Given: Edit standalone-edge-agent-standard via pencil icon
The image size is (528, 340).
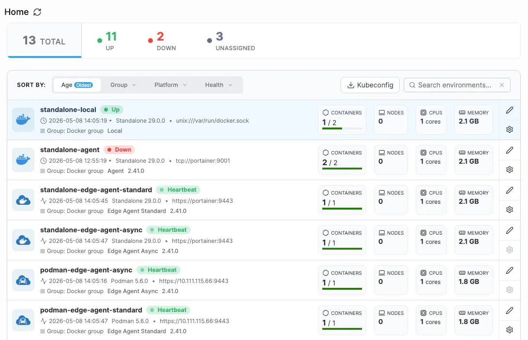Looking at the screenshot, I should coord(510,190).
